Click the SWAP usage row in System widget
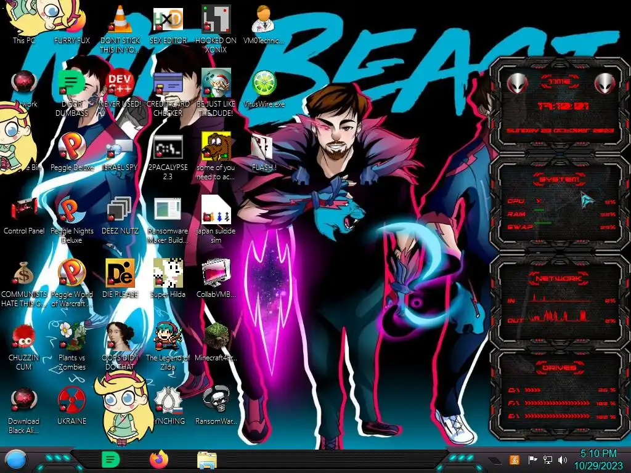The width and height of the screenshot is (631, 473). point(561,227)
